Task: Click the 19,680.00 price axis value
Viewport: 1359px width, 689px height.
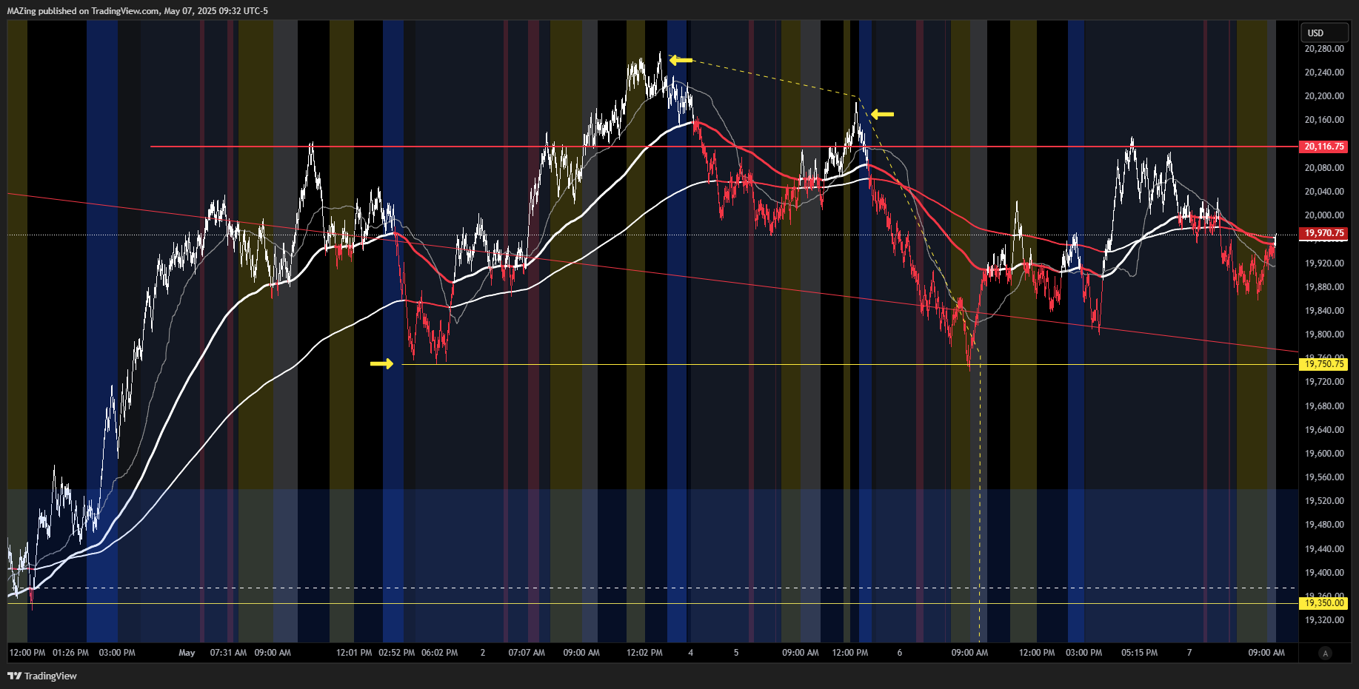Action: (1324, 406)
